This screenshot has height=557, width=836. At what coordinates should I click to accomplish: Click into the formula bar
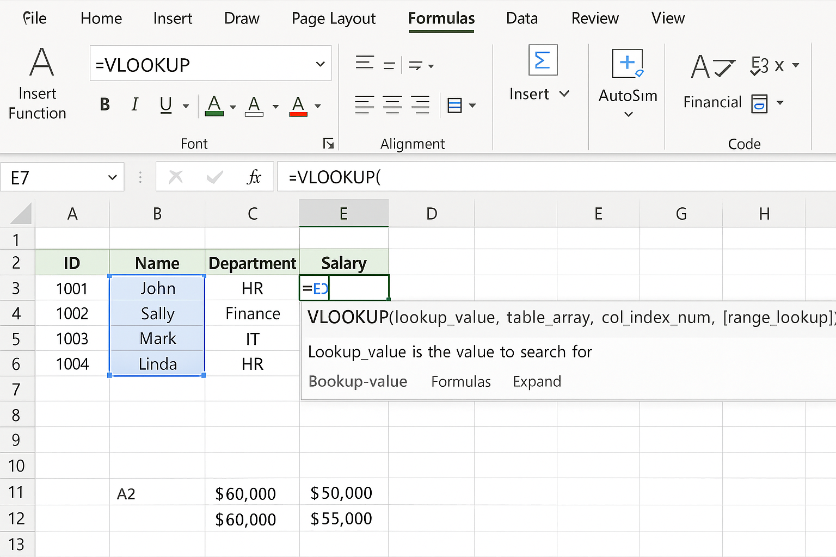[556, 177]
